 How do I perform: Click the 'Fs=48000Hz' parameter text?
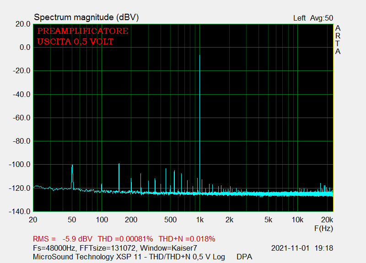click(54, 248)
